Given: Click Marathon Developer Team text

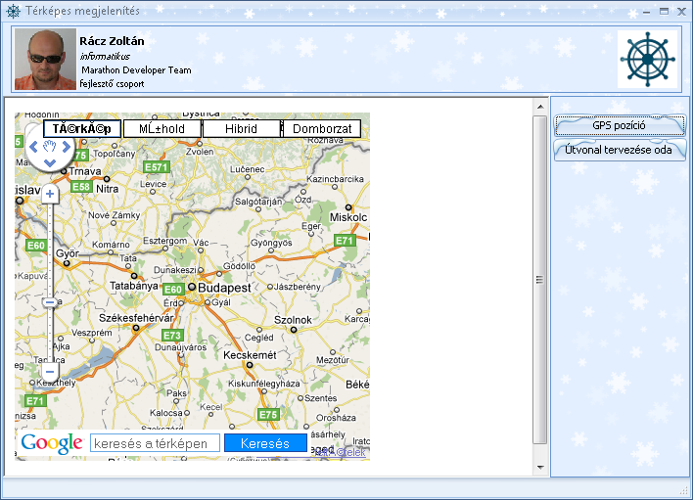Looking at the screenshot, I should [x=137, y=69].
